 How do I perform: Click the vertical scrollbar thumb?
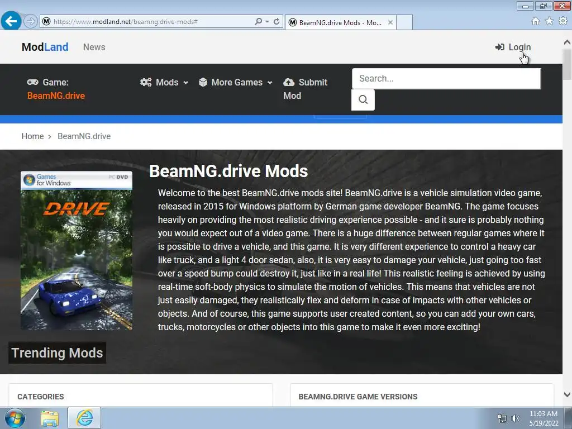(567, 64)
